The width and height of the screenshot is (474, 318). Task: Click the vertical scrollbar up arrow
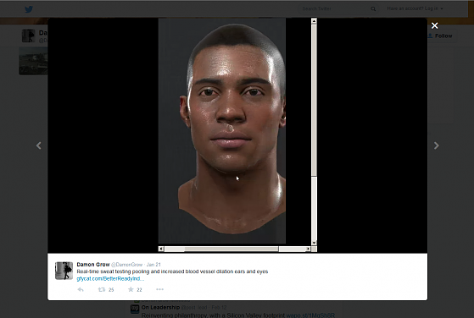point(314,21)
